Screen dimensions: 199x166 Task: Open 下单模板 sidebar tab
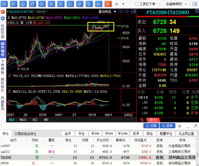(x=3, y=67)
